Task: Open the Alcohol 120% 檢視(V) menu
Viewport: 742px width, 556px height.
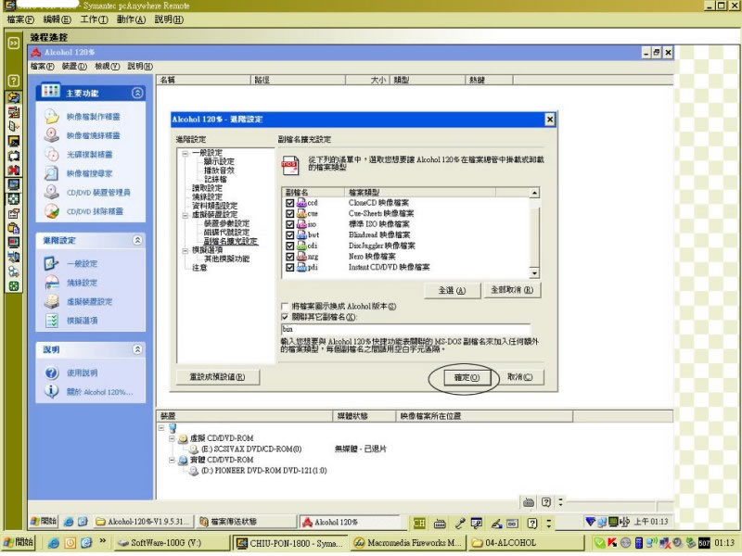Action: pos(107,66)
